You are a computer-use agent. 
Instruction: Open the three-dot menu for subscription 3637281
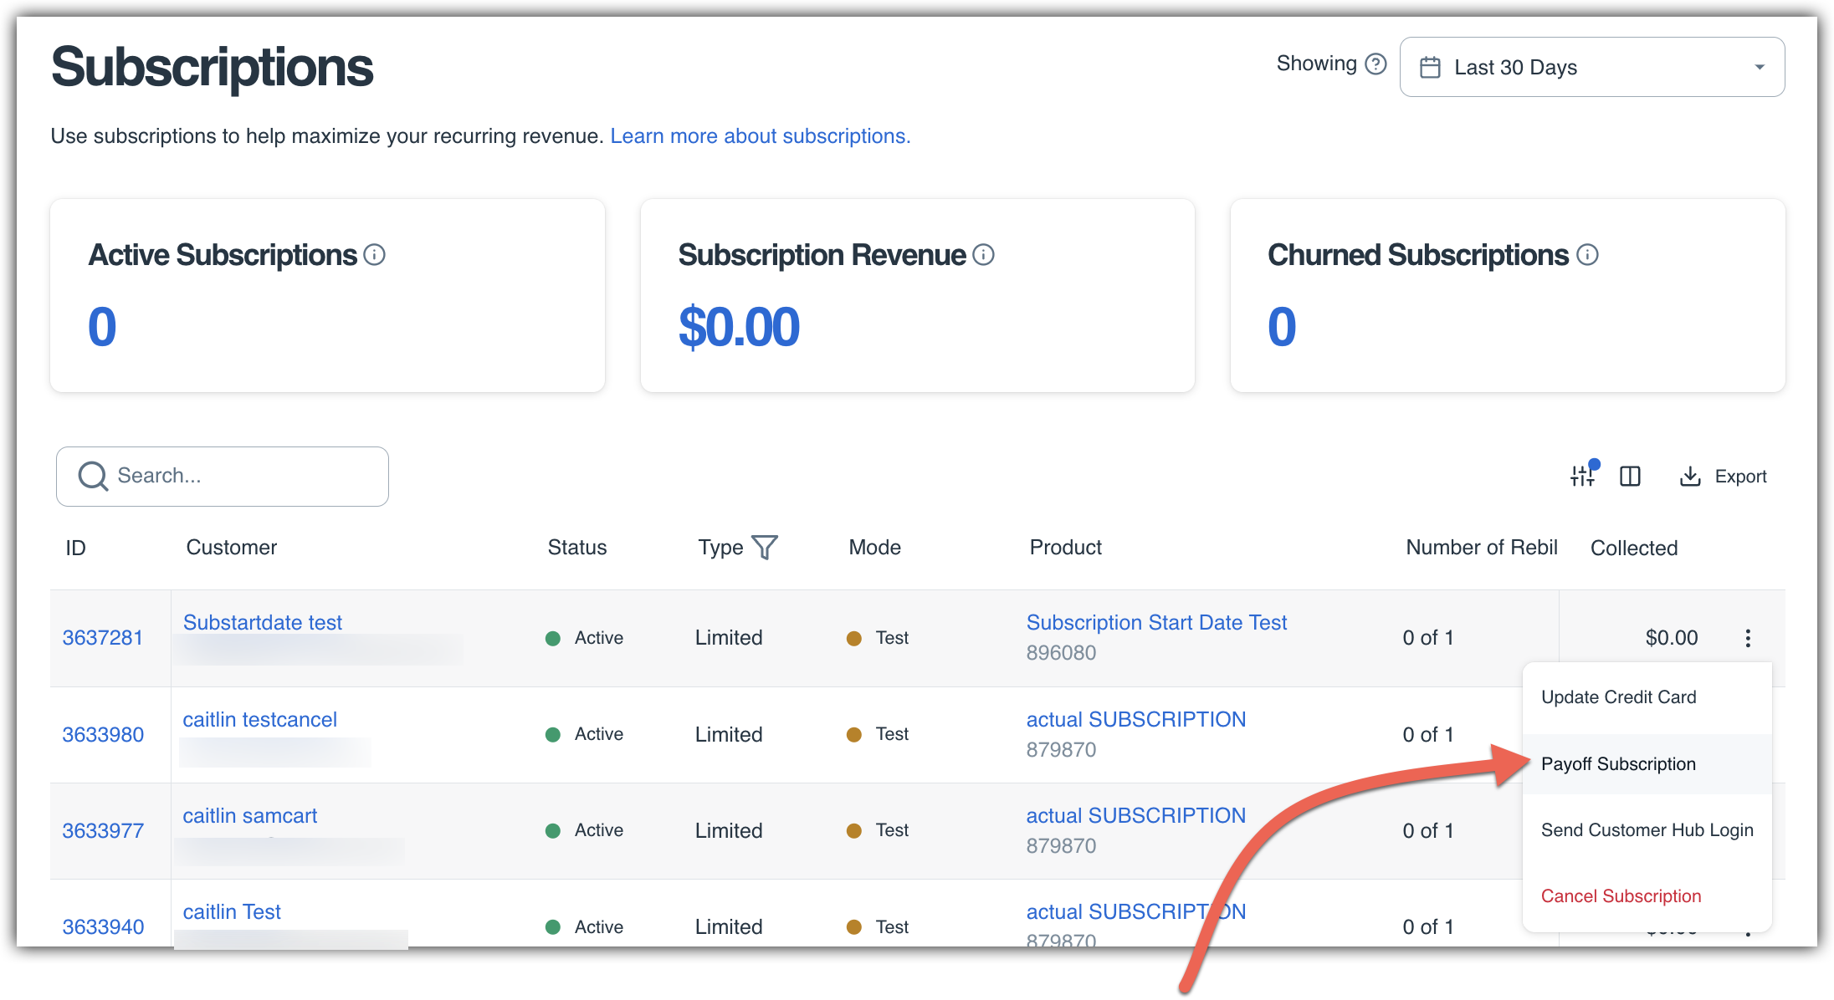1748,638
